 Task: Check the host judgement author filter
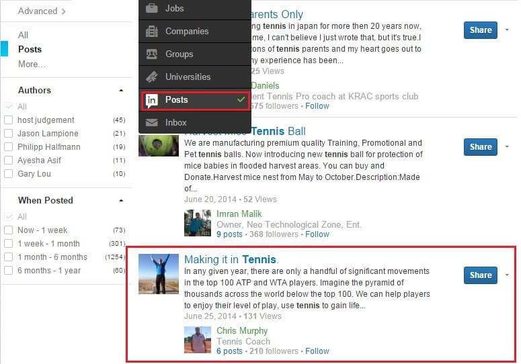pyautogui.click(x=9, y=120)
